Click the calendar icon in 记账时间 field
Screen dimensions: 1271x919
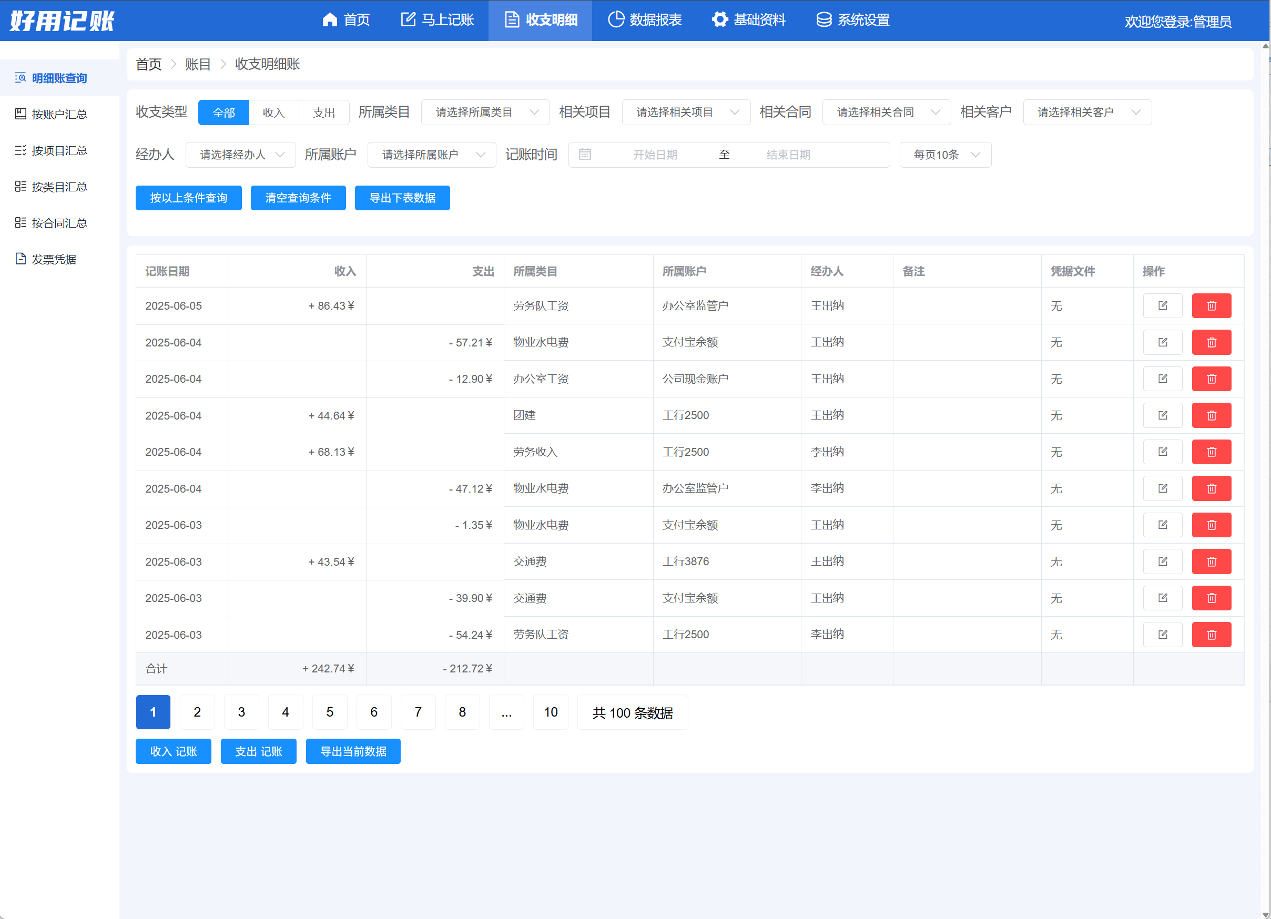click(585, 154)
